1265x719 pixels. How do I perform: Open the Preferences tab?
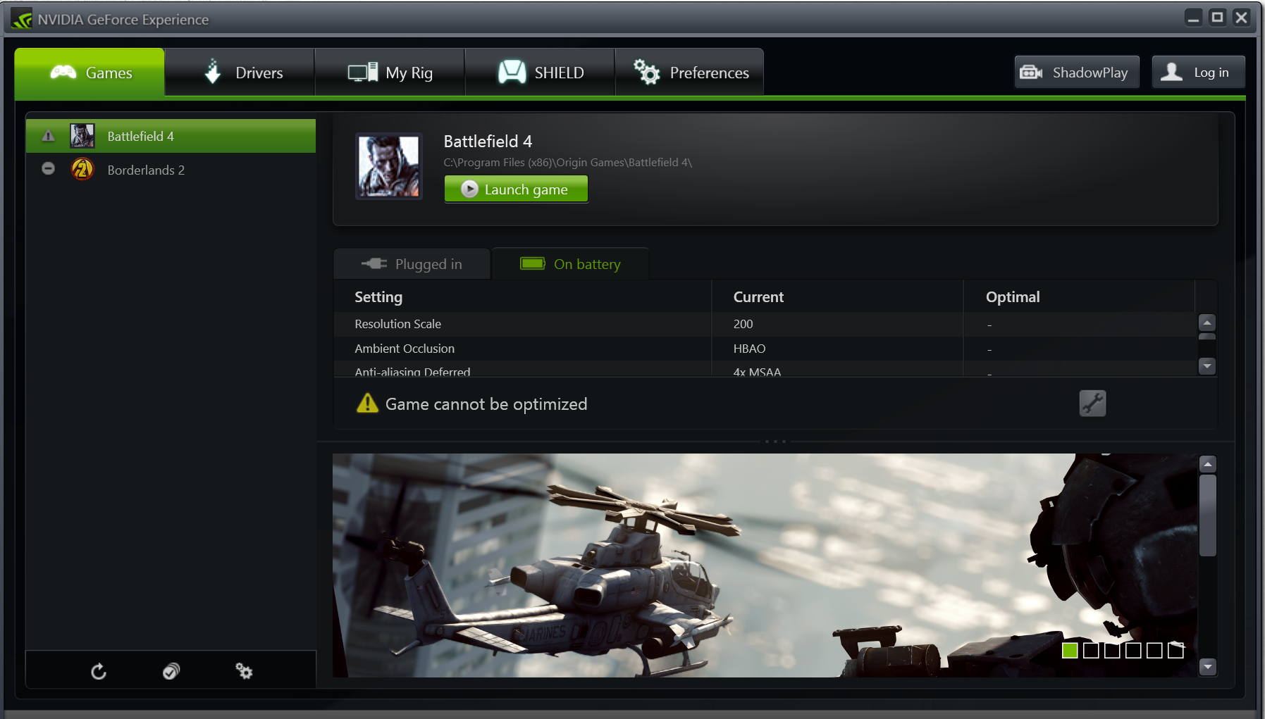689,72
